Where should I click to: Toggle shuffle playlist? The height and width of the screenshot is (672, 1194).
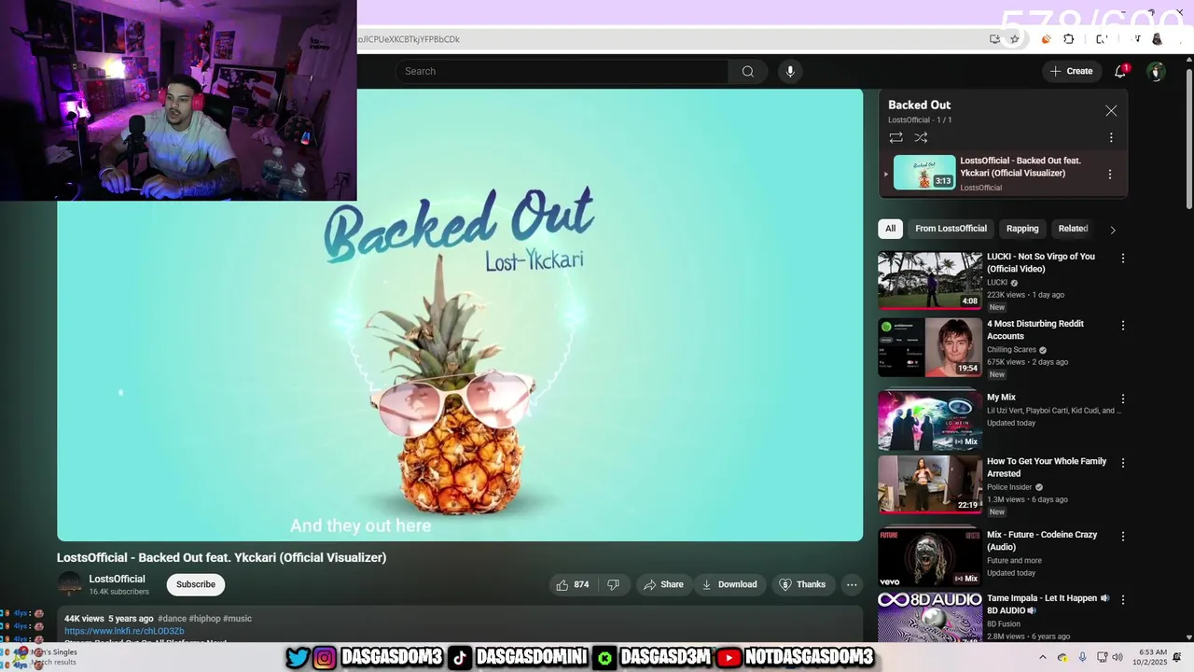click(x=921, y=137)
